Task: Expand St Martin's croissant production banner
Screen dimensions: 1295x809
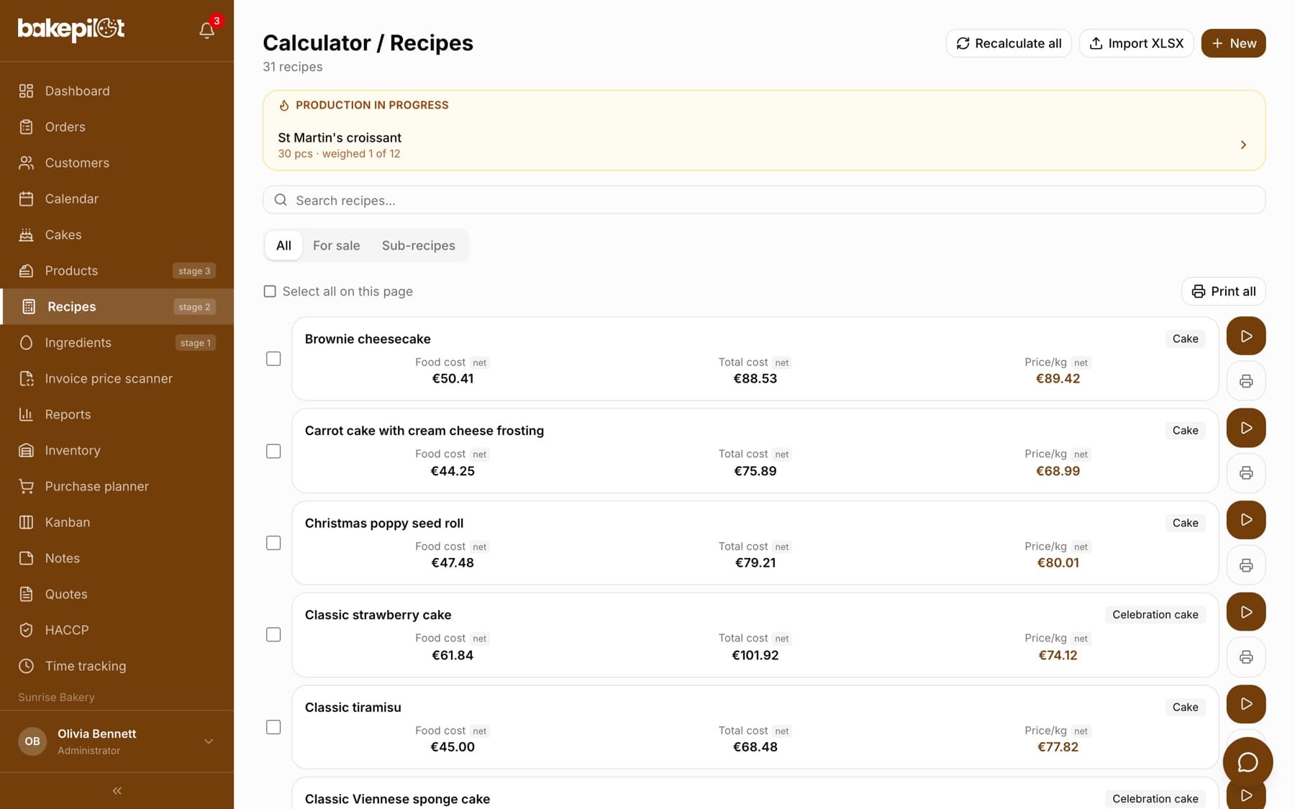Action: point(764,145)
